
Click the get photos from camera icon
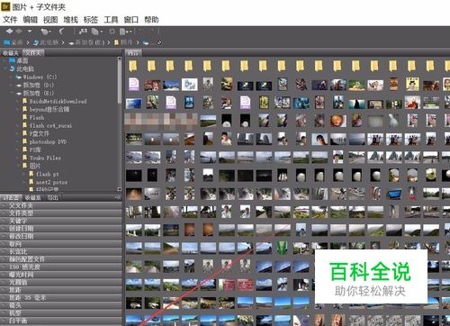click(x=83, y=32)
